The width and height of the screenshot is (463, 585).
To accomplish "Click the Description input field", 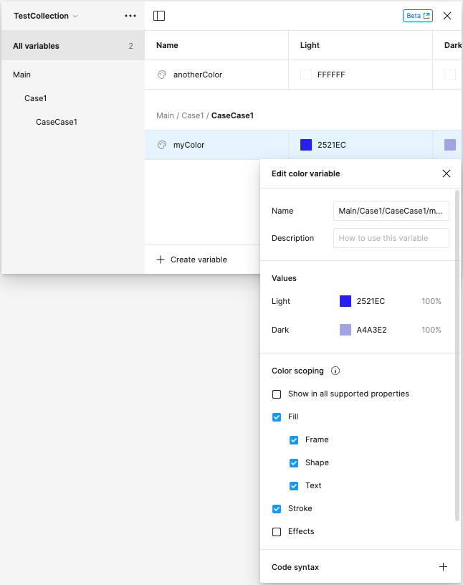I will [x=391, y=238].
